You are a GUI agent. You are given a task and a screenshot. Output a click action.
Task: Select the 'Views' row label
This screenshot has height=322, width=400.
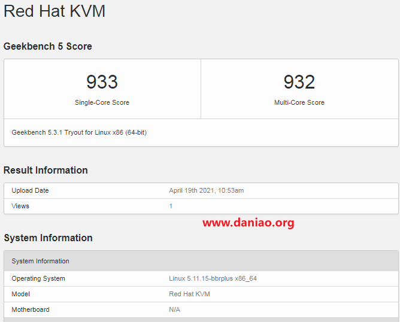click(20, 206)
